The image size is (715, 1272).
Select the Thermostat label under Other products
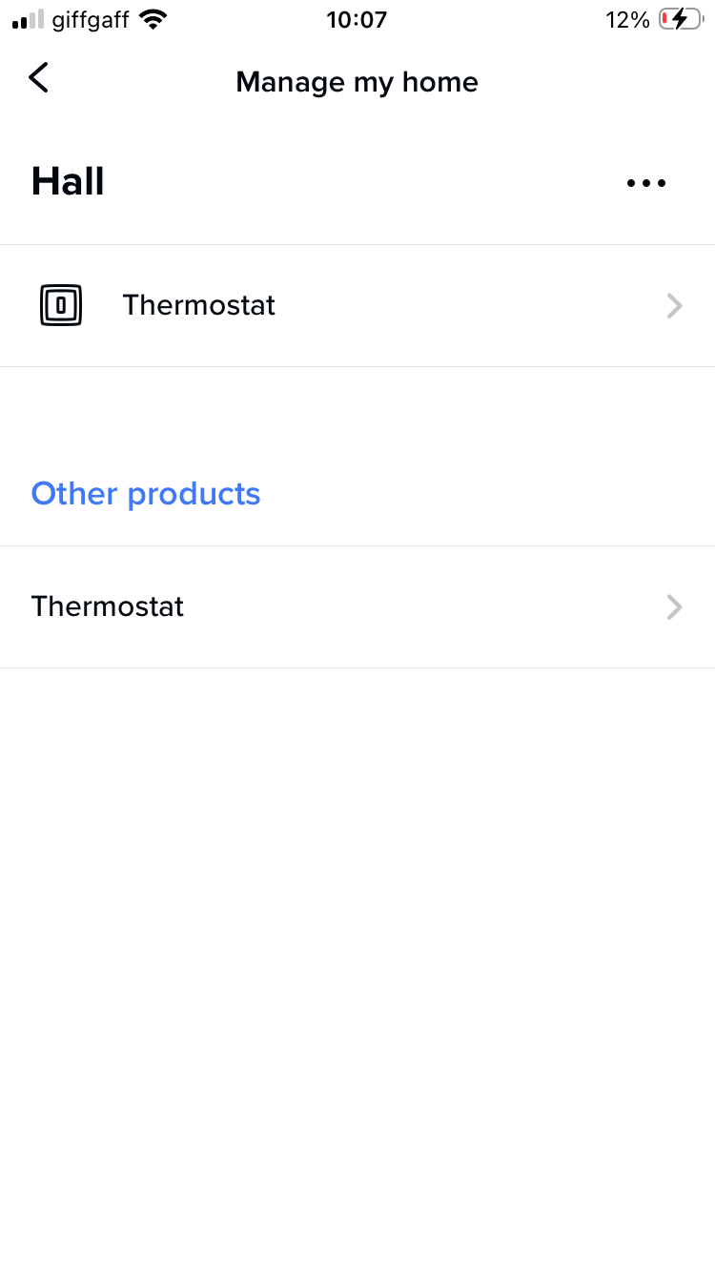tap(108, 606)
